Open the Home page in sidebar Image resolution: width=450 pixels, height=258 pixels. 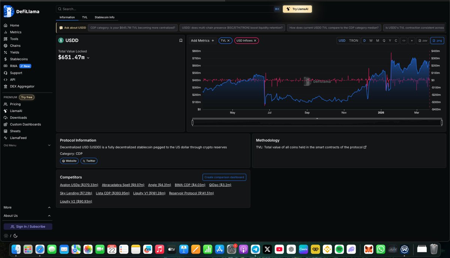(x=12, y=26)
